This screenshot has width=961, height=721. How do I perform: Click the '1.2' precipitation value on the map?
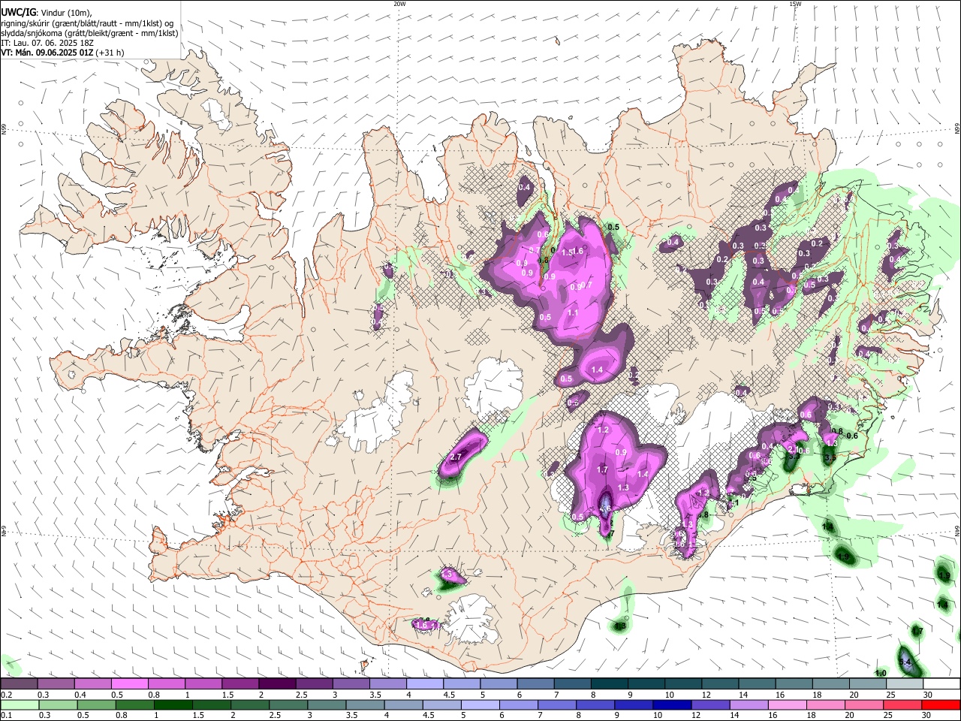click(x=602, y=430)
